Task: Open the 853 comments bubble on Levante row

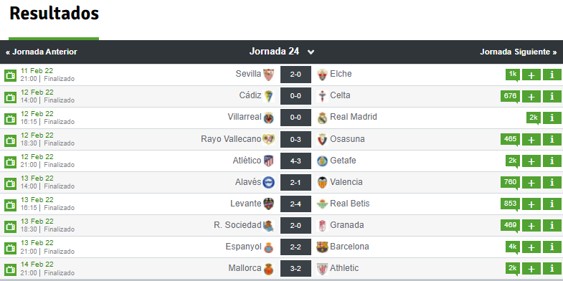Action: click(x=510, y=204)
